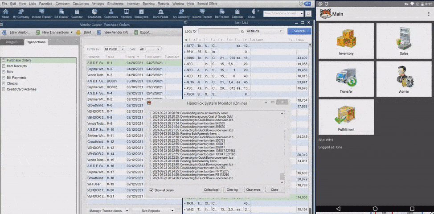Open Bank Feeds from the icon bar
434x214 pixels.
(x=160, y=13)
